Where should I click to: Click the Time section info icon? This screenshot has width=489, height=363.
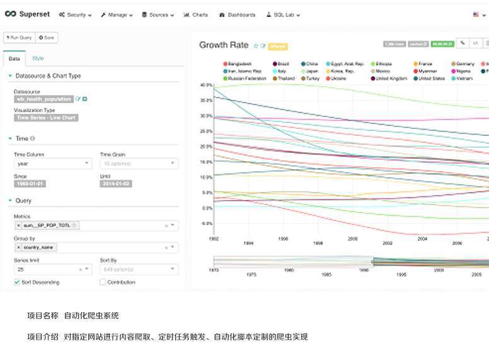click(32, 138)
